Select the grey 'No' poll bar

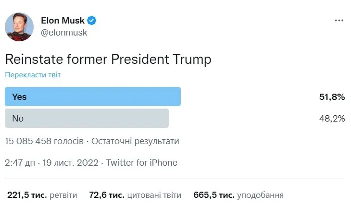(87, 118)
